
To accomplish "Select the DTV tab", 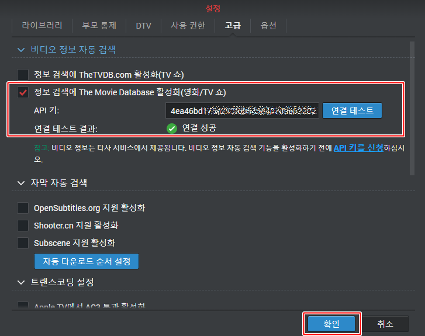I will 143,26.
